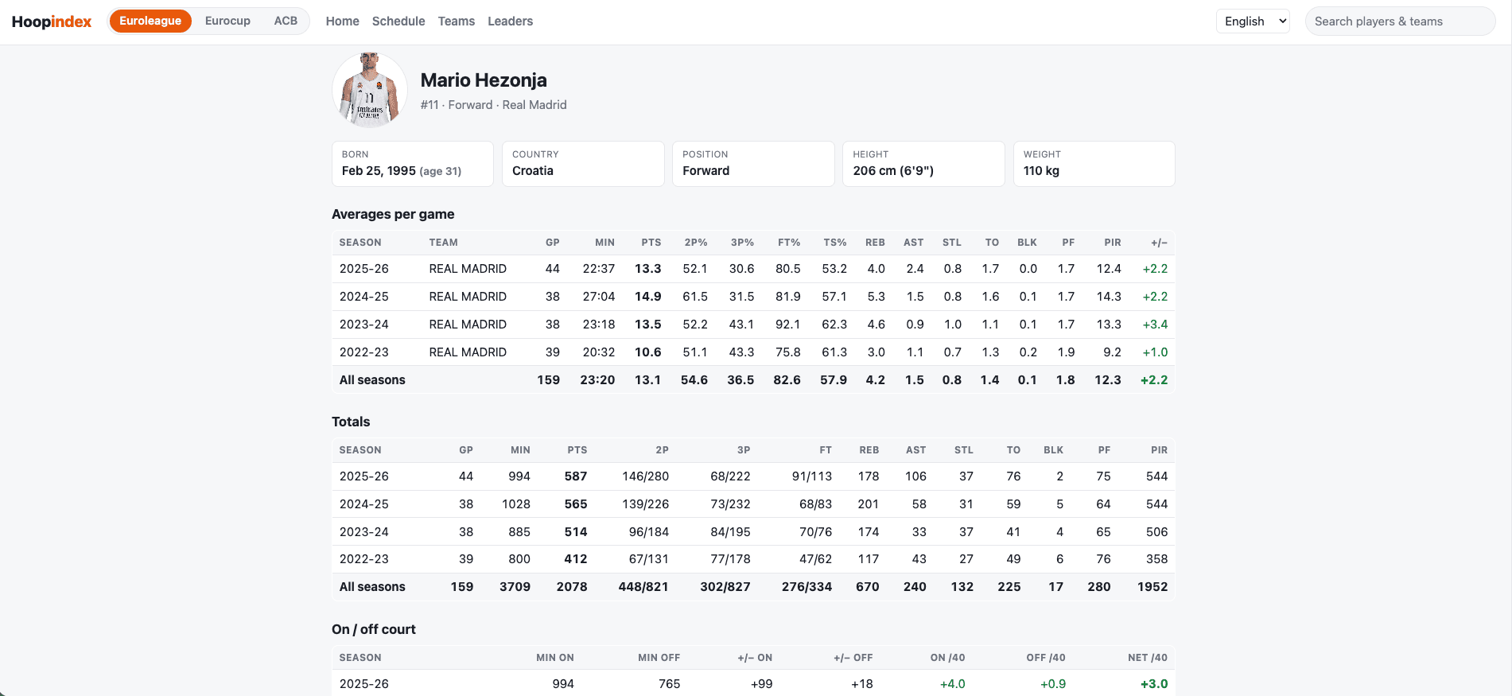This screenshot has width=1512, height=696.
Task: Click the NET /40 column header
Action: point(1148,658)
